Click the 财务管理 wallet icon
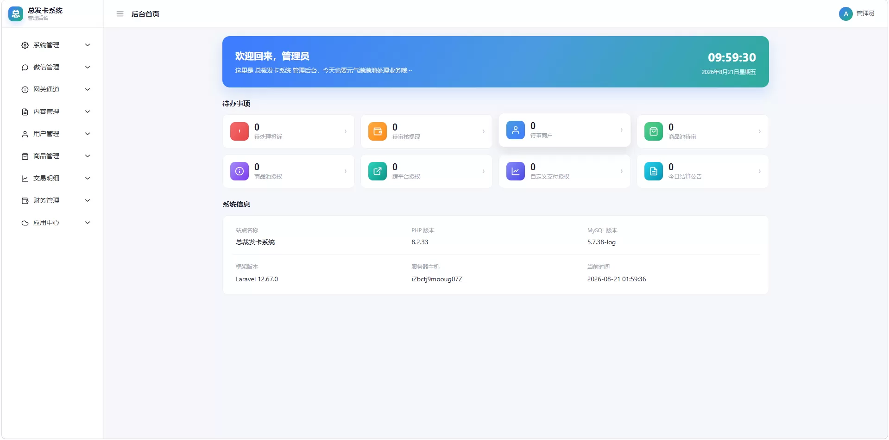This screenshot has width=889, height=440. pos(25,201)
